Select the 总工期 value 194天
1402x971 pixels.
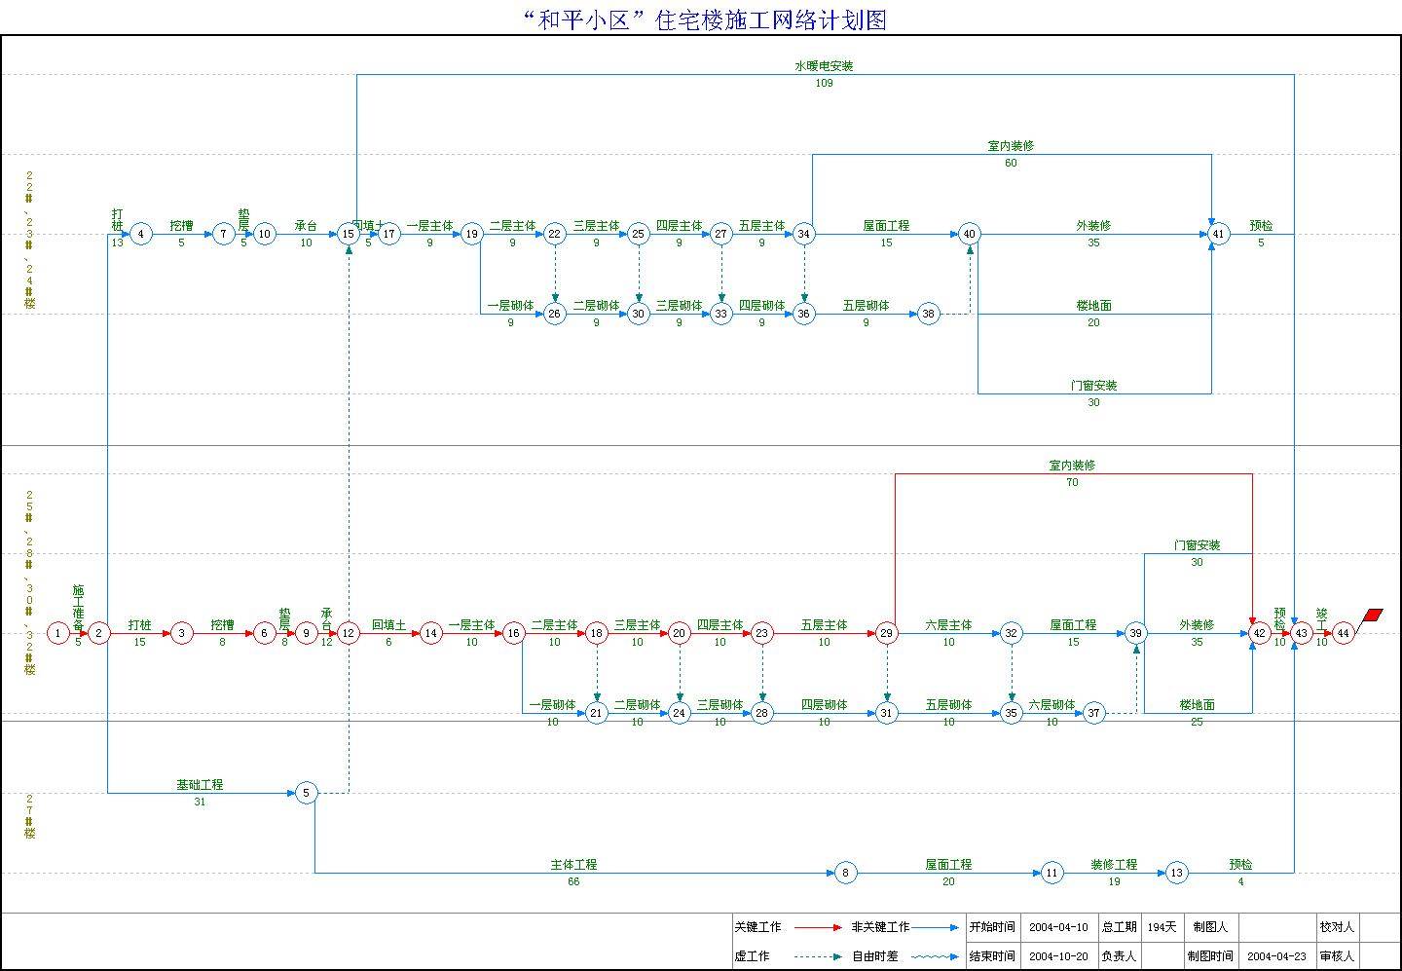[1162, 927]
